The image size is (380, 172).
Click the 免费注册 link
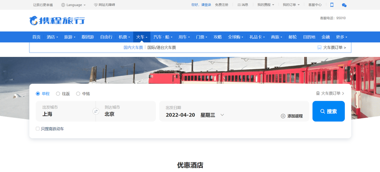pos(222,5)
